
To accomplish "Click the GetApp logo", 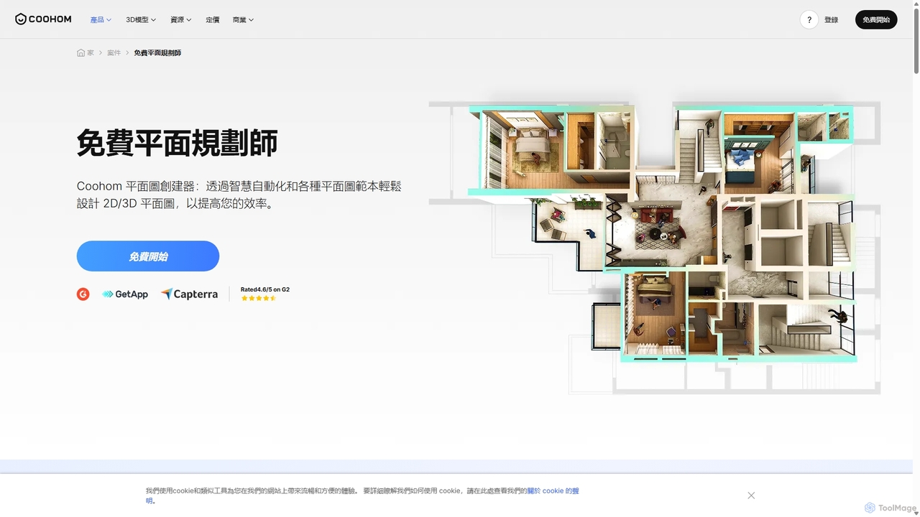I will (x=125, y=294).
